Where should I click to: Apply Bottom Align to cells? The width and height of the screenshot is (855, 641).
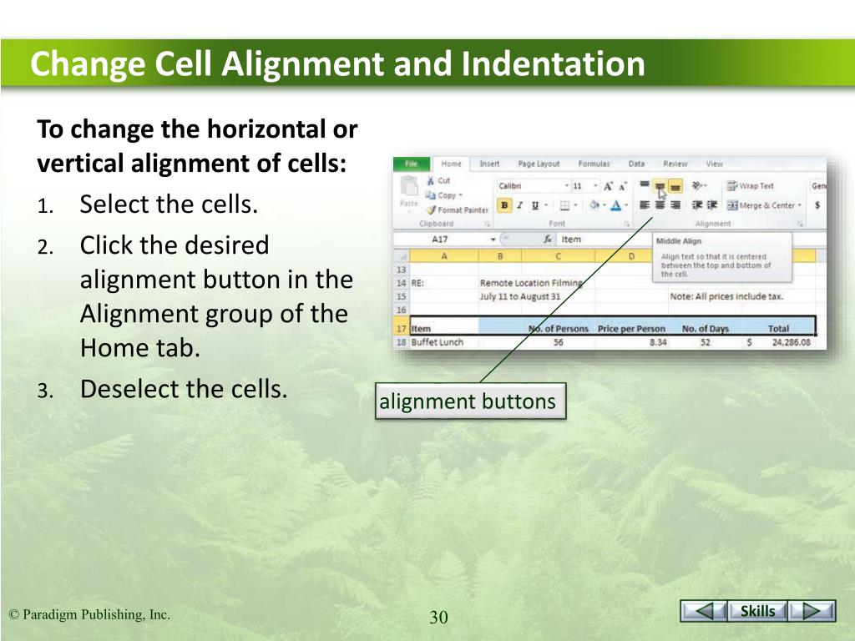click(x=675, y=186)
